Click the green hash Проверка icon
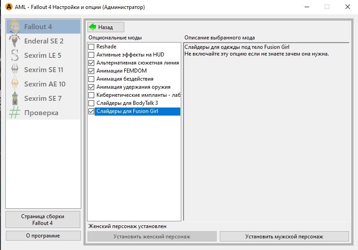The image size is (358, 250). pyautogui.click(x=15, y=113)
